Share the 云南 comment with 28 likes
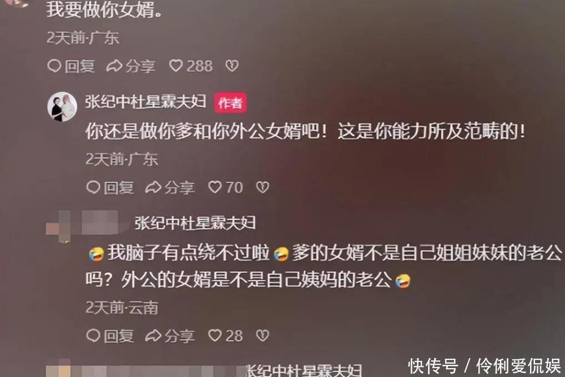 [x=170, y=335]
